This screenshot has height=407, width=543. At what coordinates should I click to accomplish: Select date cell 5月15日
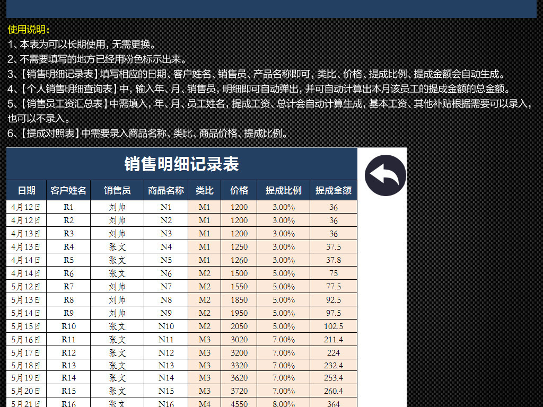pos(27,326)
